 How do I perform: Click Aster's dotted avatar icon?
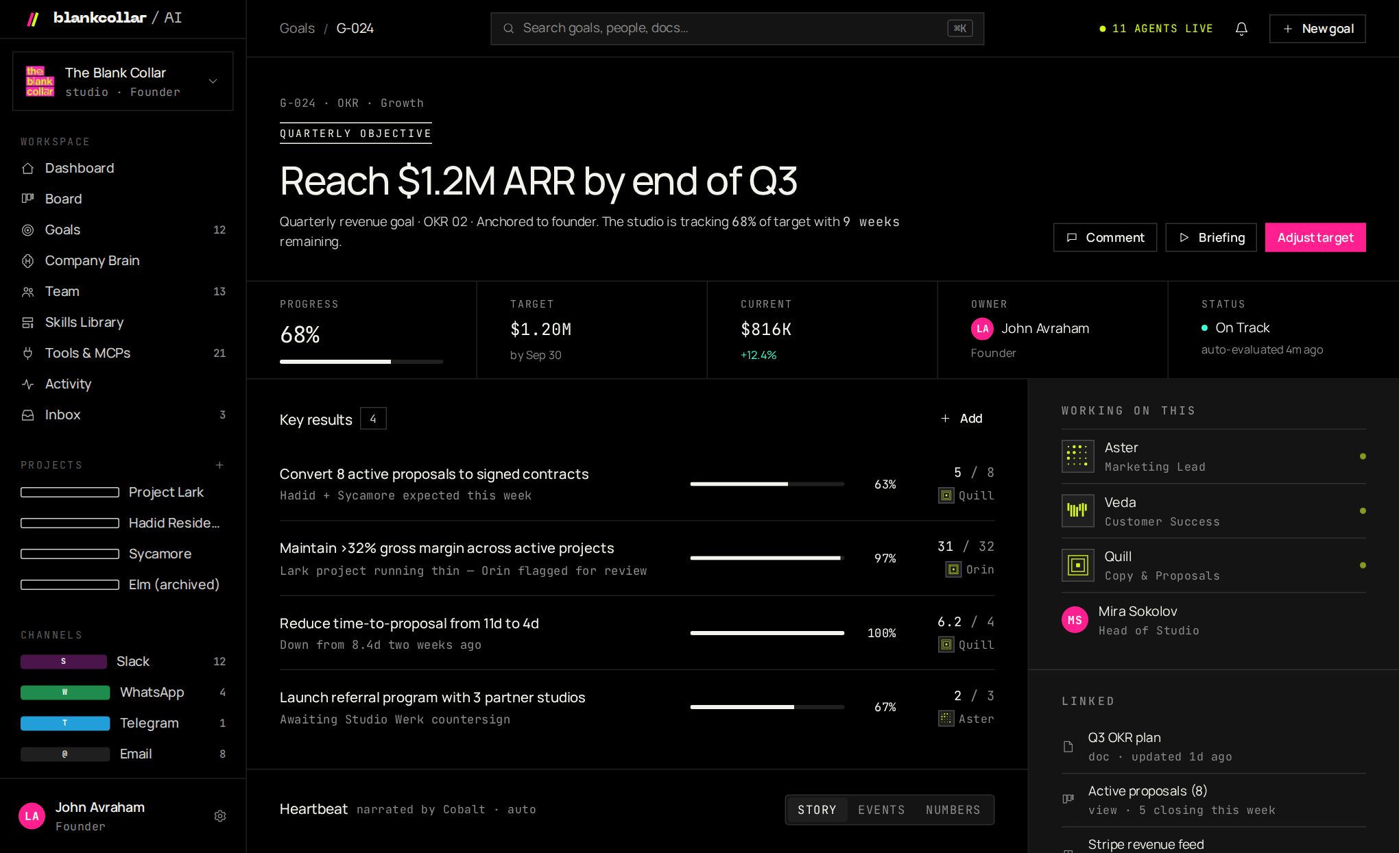[x=1077, y=456]
